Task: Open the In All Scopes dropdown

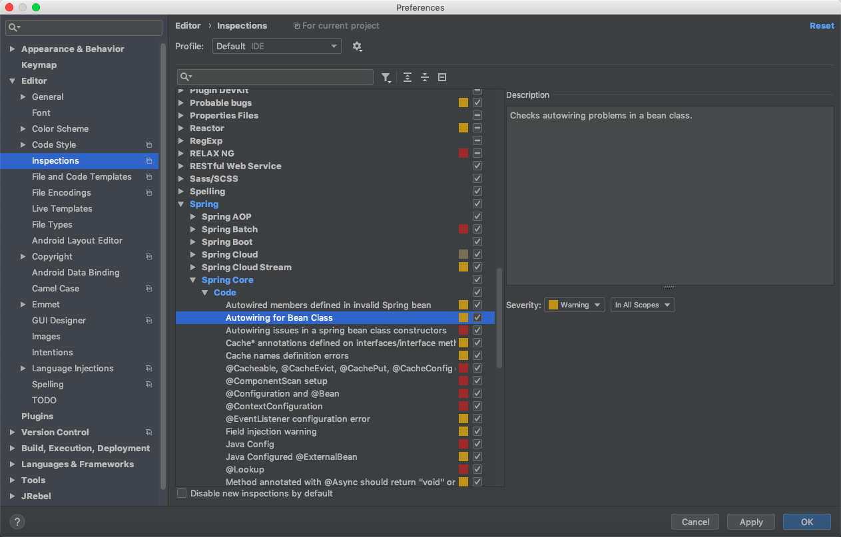Action: pyautogui.click(x=643, y=305)
